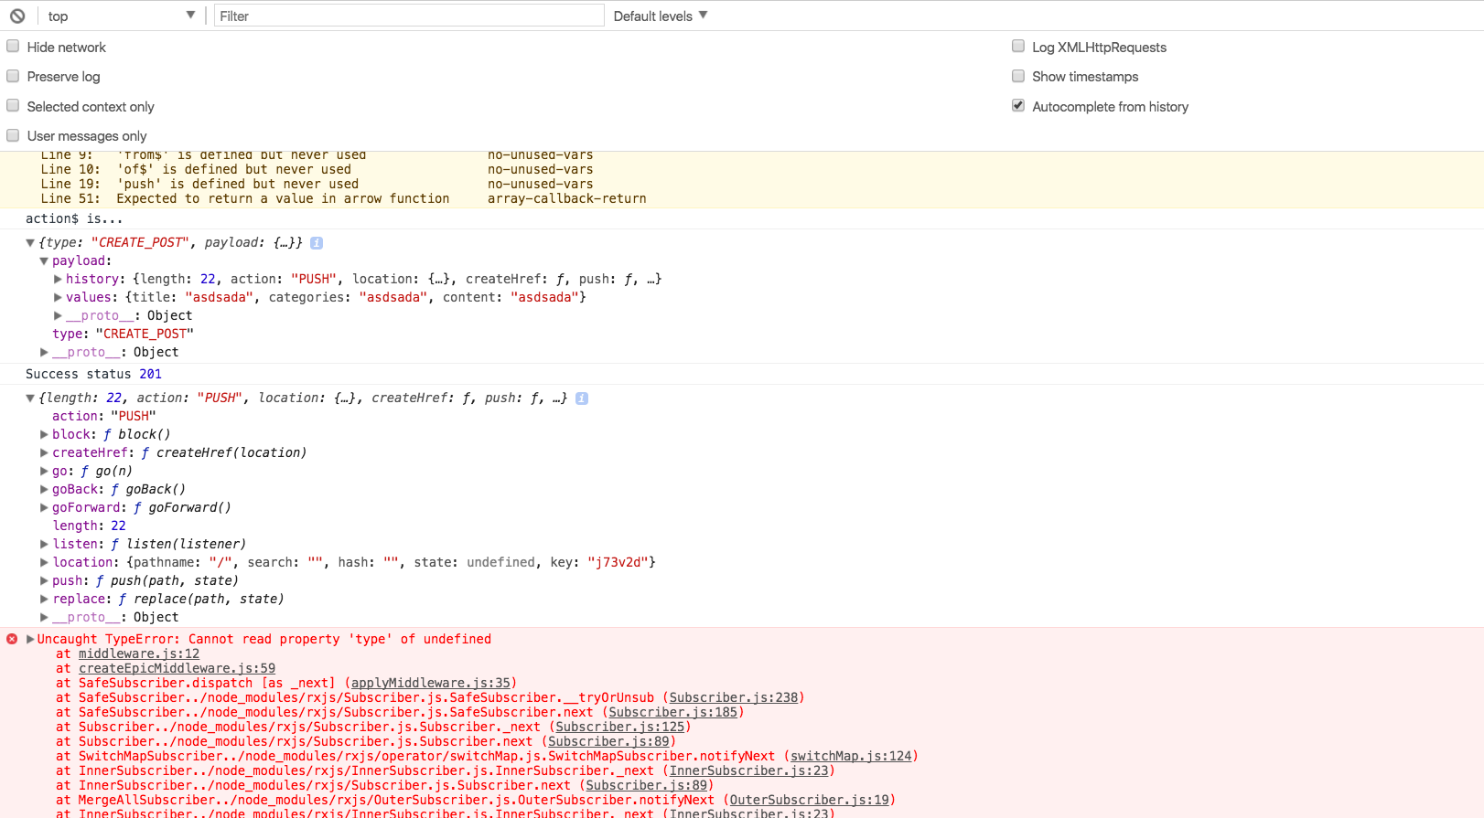The width and height of the screenshot is (1484, 818).
Task: Open the applyMiddleware.js:35 source link
Action: (x=431, y=683)
